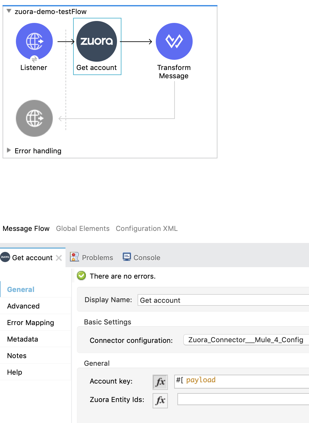
Task: Open the Help section in the sidebar
Action: pos(15,372)
